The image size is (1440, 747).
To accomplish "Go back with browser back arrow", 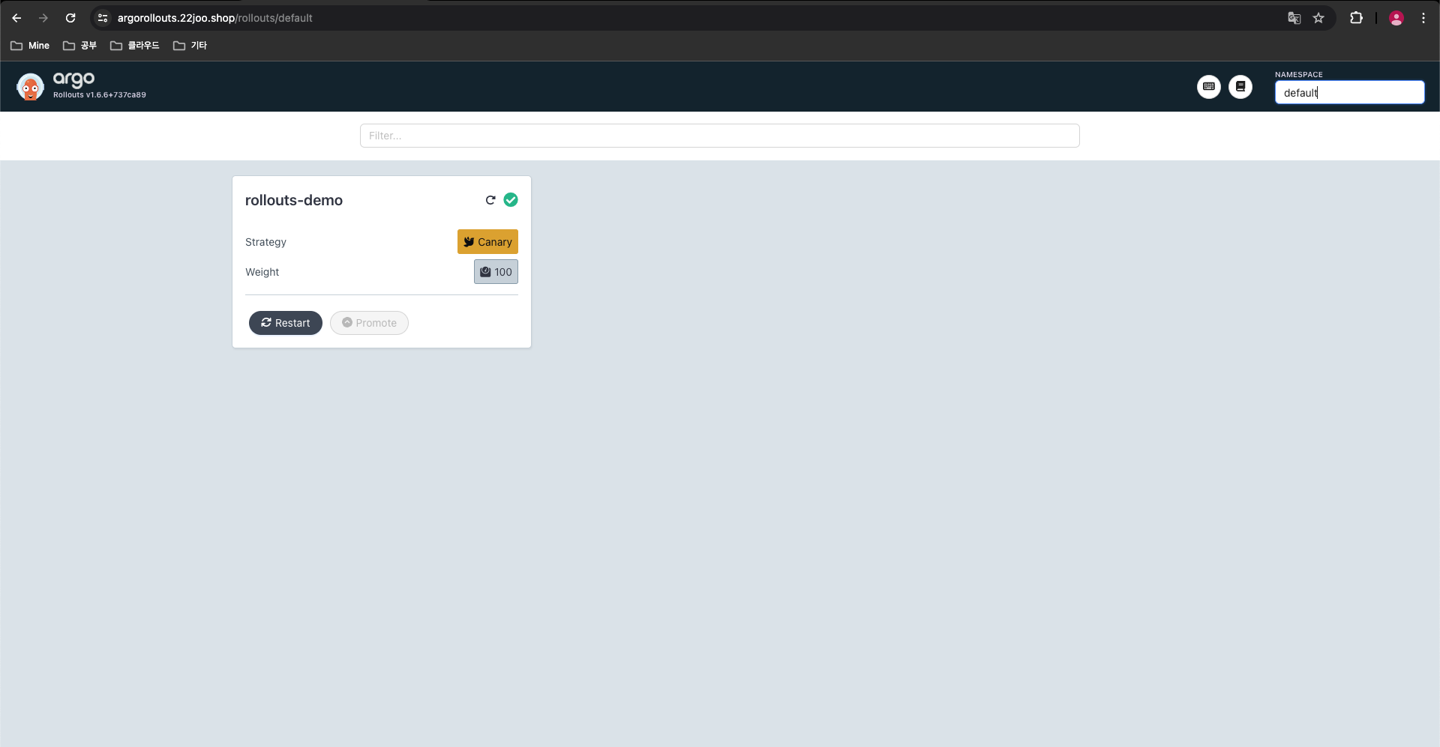I will [16, 18].
